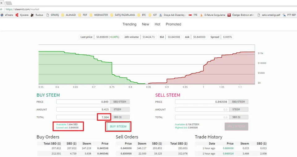Screen dimensions: 297x157
Task: Click the 24h volume value $14424.71
Action: coord(148,37)
